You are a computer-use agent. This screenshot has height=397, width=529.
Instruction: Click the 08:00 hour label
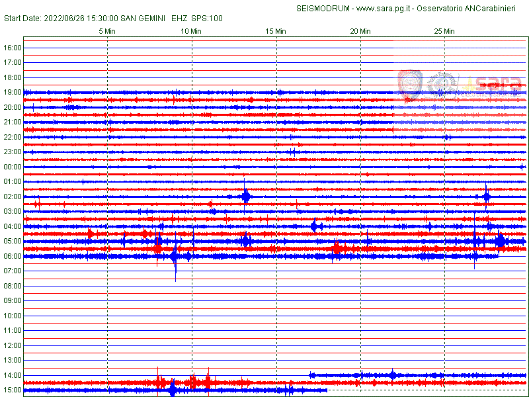pyautogui.click(x=13, y=287)
